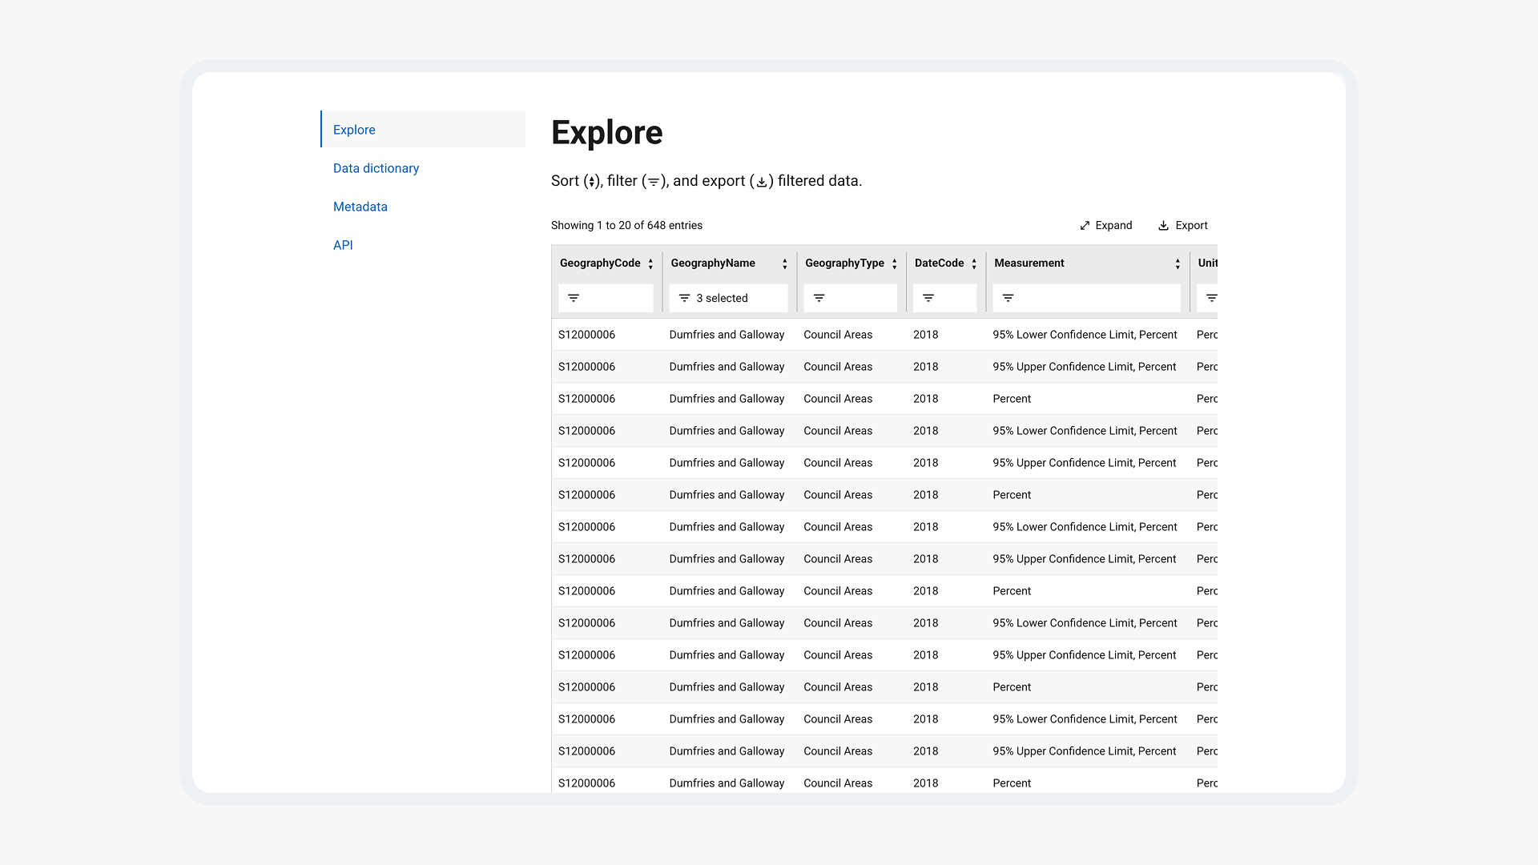The image size is (1538, 865).
Task: Open GeographyName filter showing 3 selected
Action: click(728, 298)
